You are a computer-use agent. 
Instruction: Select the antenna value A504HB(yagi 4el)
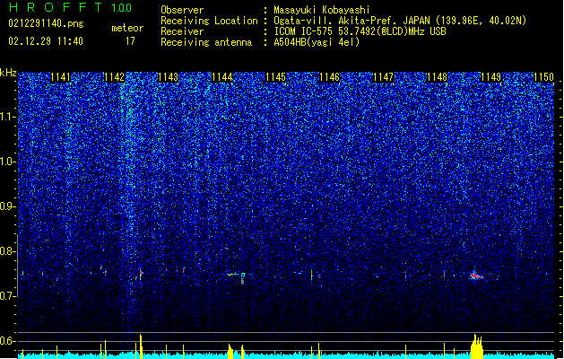[x=317, y=42]
